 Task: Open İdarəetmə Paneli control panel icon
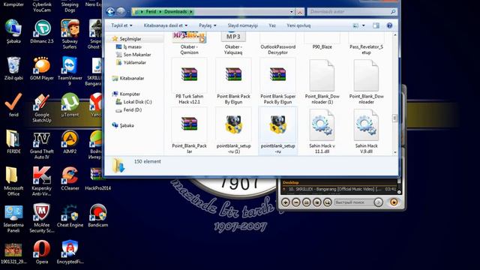click(13, 218)
